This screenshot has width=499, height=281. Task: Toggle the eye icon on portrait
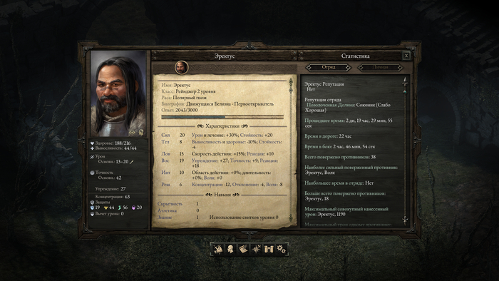132,132
